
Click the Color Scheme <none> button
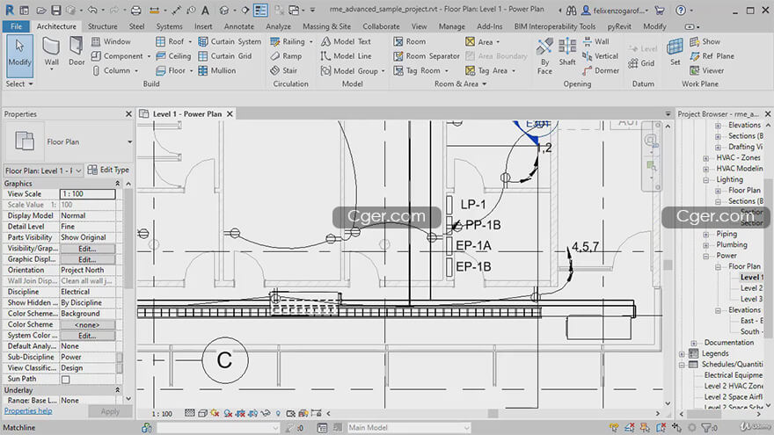[x=87, y=324]
